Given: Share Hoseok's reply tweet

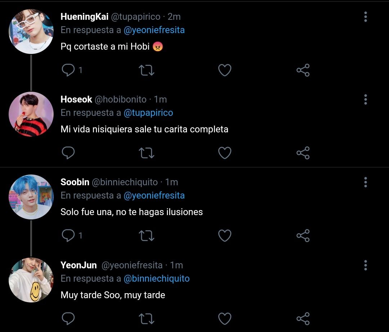Looking at the screenshot, I should 303,153.
